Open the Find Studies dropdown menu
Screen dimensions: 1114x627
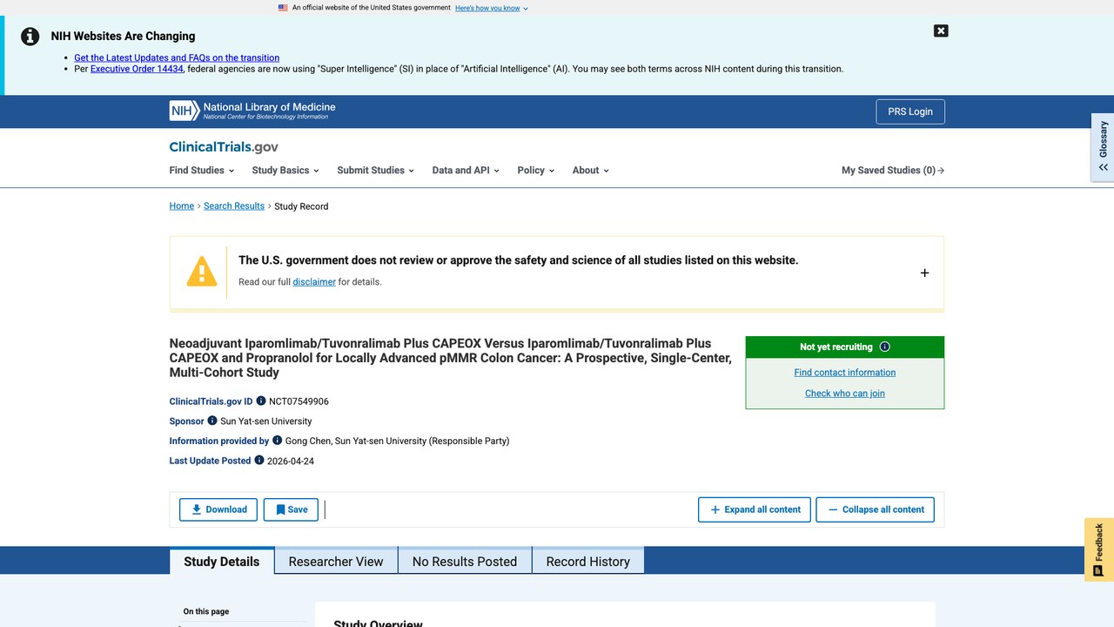(201, 171)
